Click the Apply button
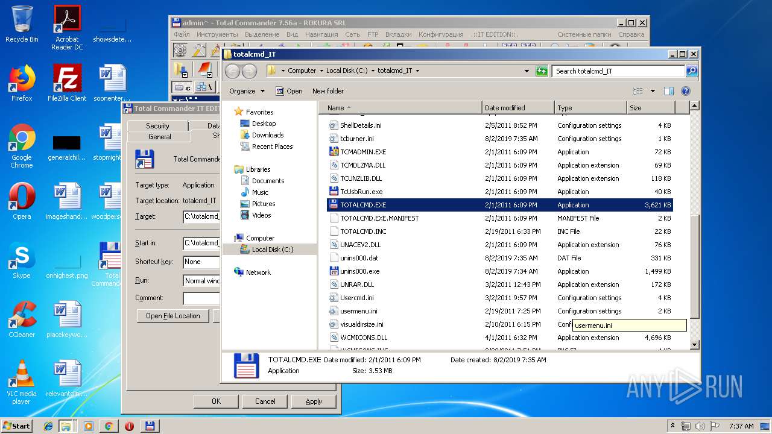 tap(314, 401)
